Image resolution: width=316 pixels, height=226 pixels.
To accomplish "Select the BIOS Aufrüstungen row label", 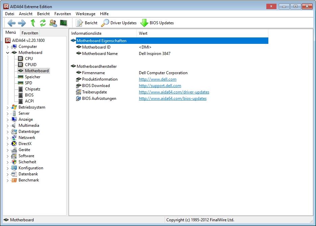I will (99, 98).
